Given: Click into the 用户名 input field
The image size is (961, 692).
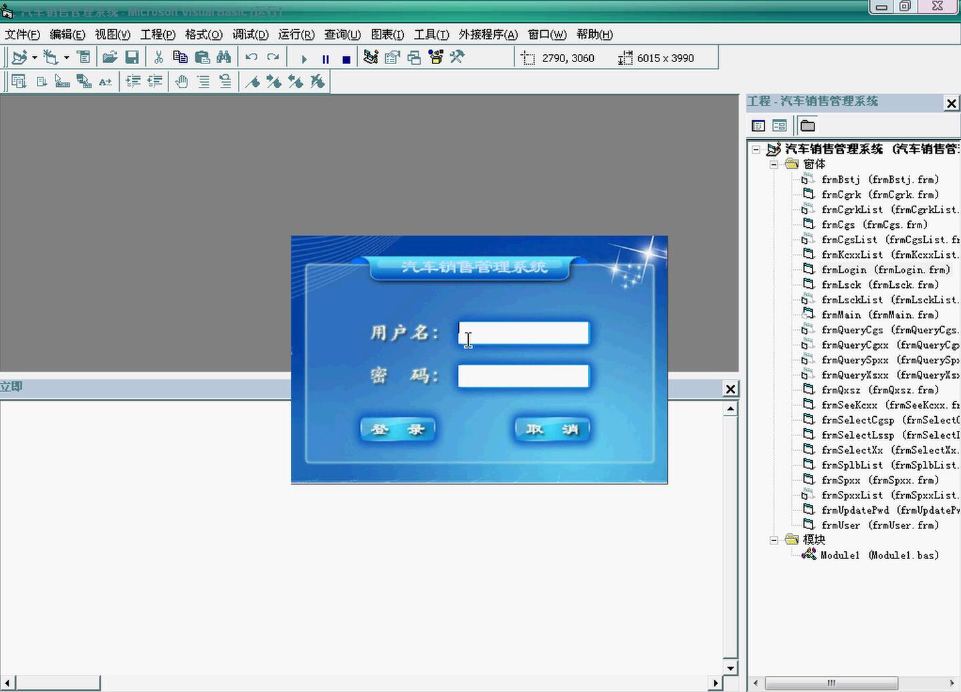Looking at the screenshot, I should click(x=524, y=333).
